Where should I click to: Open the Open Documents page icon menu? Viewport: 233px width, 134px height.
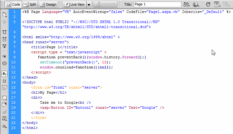[x=4, y=15]
